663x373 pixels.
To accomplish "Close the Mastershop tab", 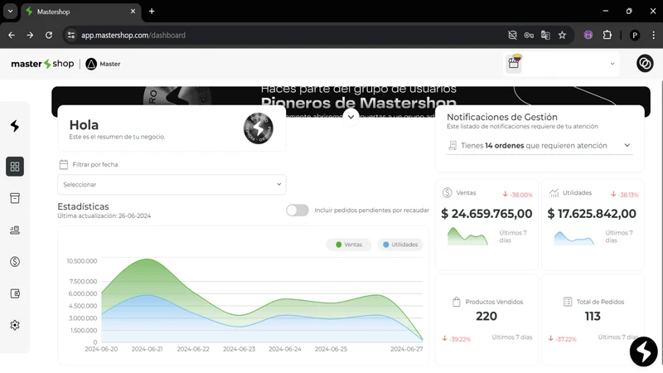I will (x=133, y=12).
